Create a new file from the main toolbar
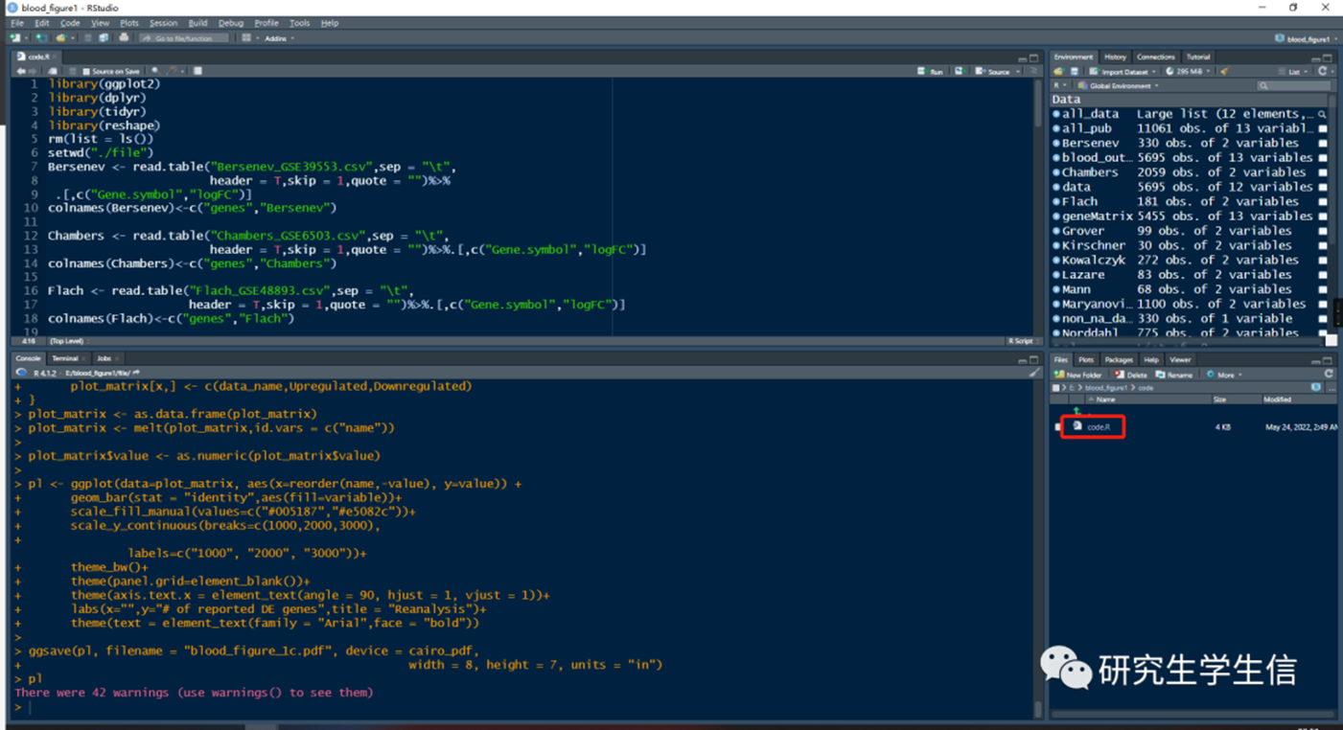 (x=14, y=38)
